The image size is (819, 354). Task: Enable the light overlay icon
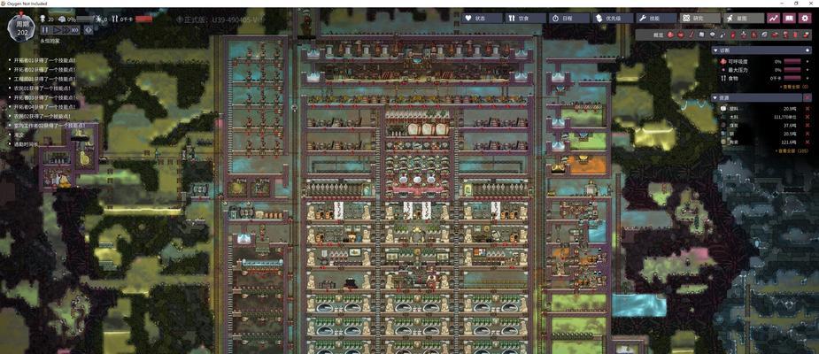(712, 35)
